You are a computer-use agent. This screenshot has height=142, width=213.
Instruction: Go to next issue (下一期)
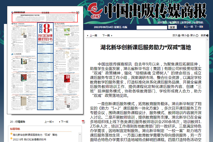pos(199,27)
